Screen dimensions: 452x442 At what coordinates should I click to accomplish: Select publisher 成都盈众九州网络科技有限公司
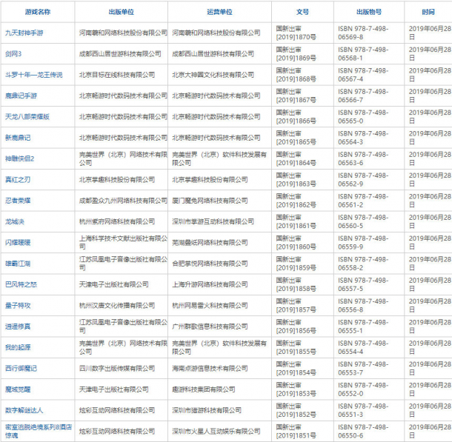click(124, 201)
